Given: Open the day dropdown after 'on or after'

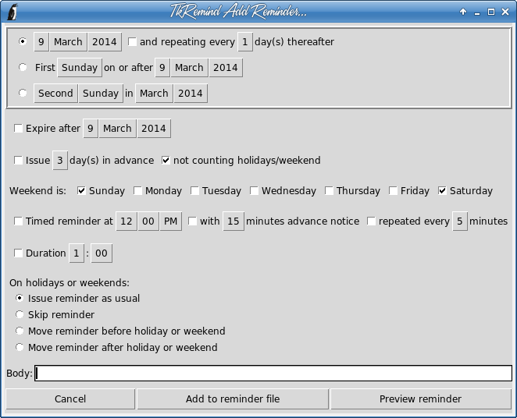Looking at the screenshot, I should click(162, 68).
